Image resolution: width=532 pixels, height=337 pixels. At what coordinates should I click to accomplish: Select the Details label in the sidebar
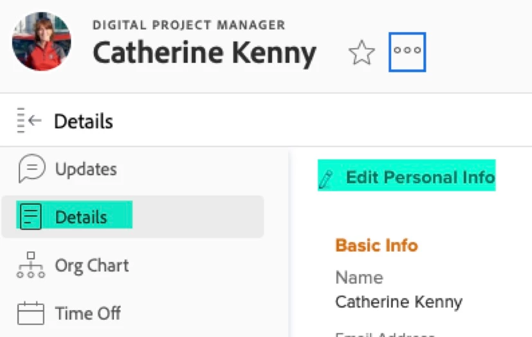coord(81,217)
